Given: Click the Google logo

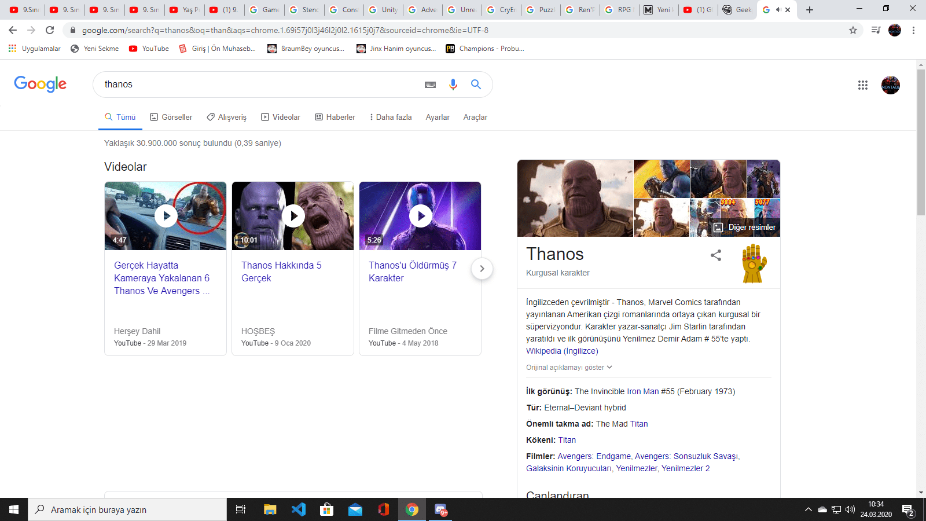Looking at the screenshot, I should (x=41, y=84).
